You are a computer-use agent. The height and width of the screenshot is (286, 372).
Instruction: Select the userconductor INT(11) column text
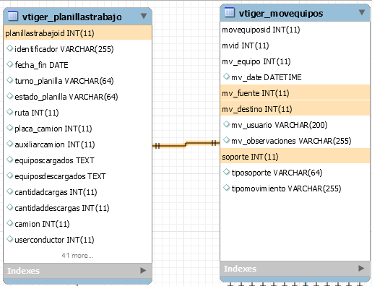(54, 240)
